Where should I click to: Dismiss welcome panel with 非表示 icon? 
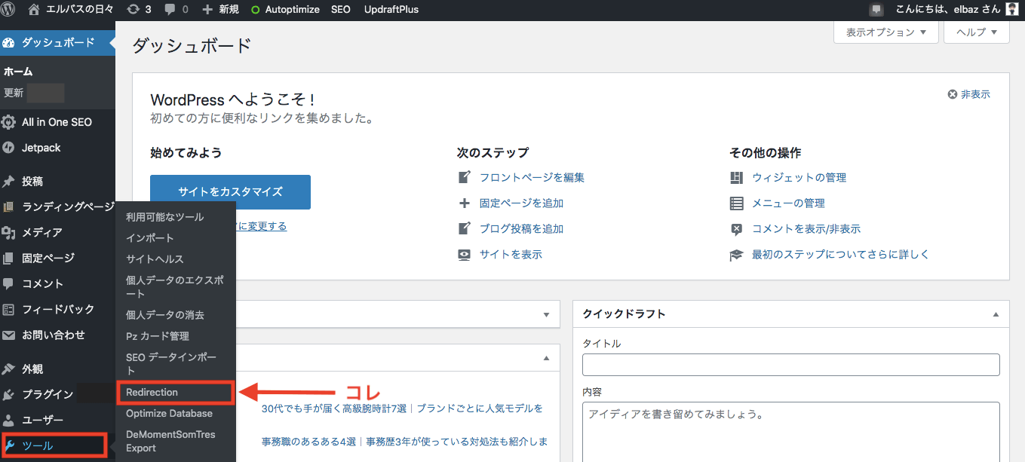[953, 95]
